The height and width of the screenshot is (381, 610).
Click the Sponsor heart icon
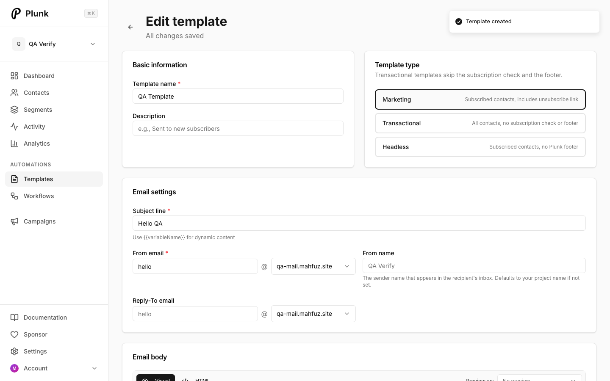pos(14,334)
